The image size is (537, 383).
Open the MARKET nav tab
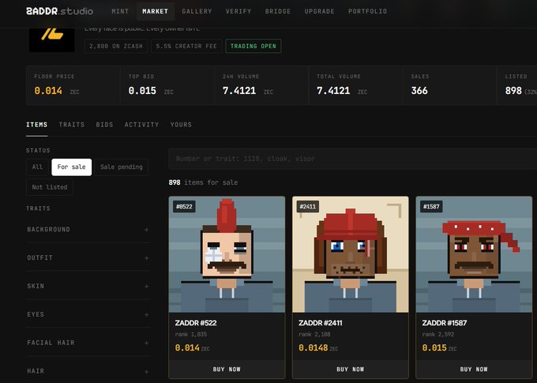[155, 11]
